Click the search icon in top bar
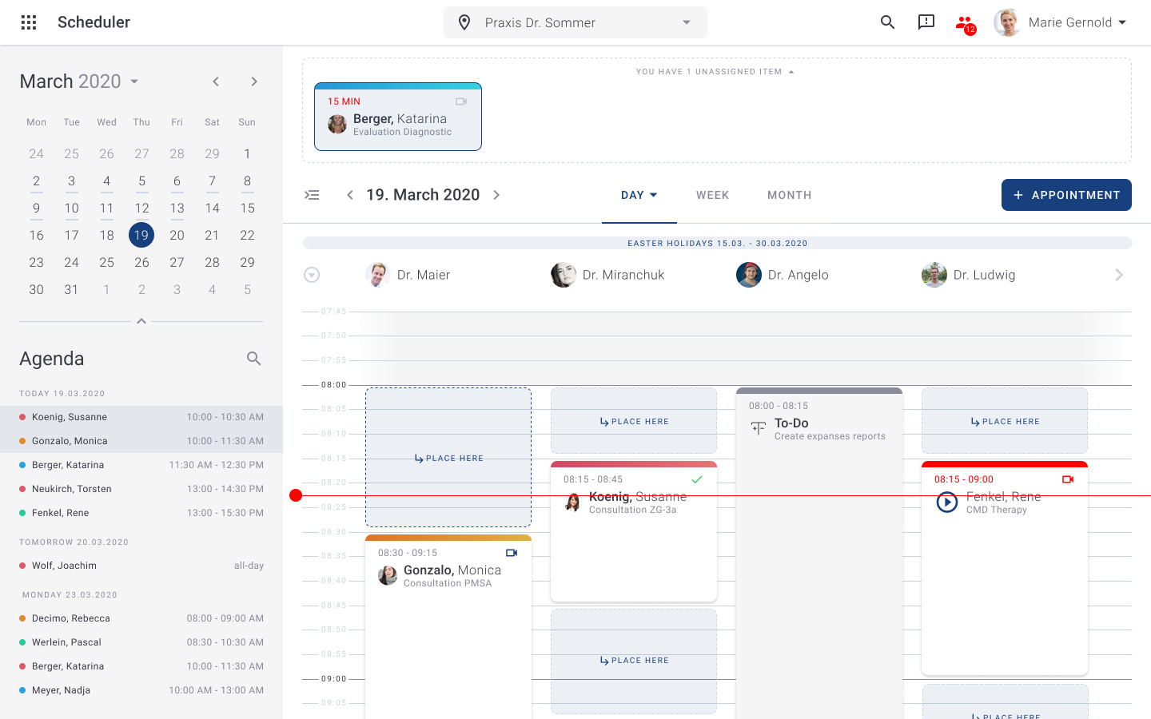This screenshot has width=1151, height=719. [x=887, y=22]
